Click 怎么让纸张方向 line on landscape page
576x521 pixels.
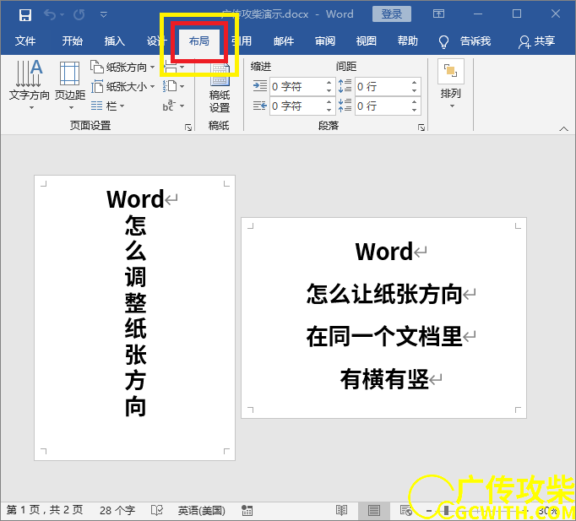pyautogui.click(x=384, y=294)
